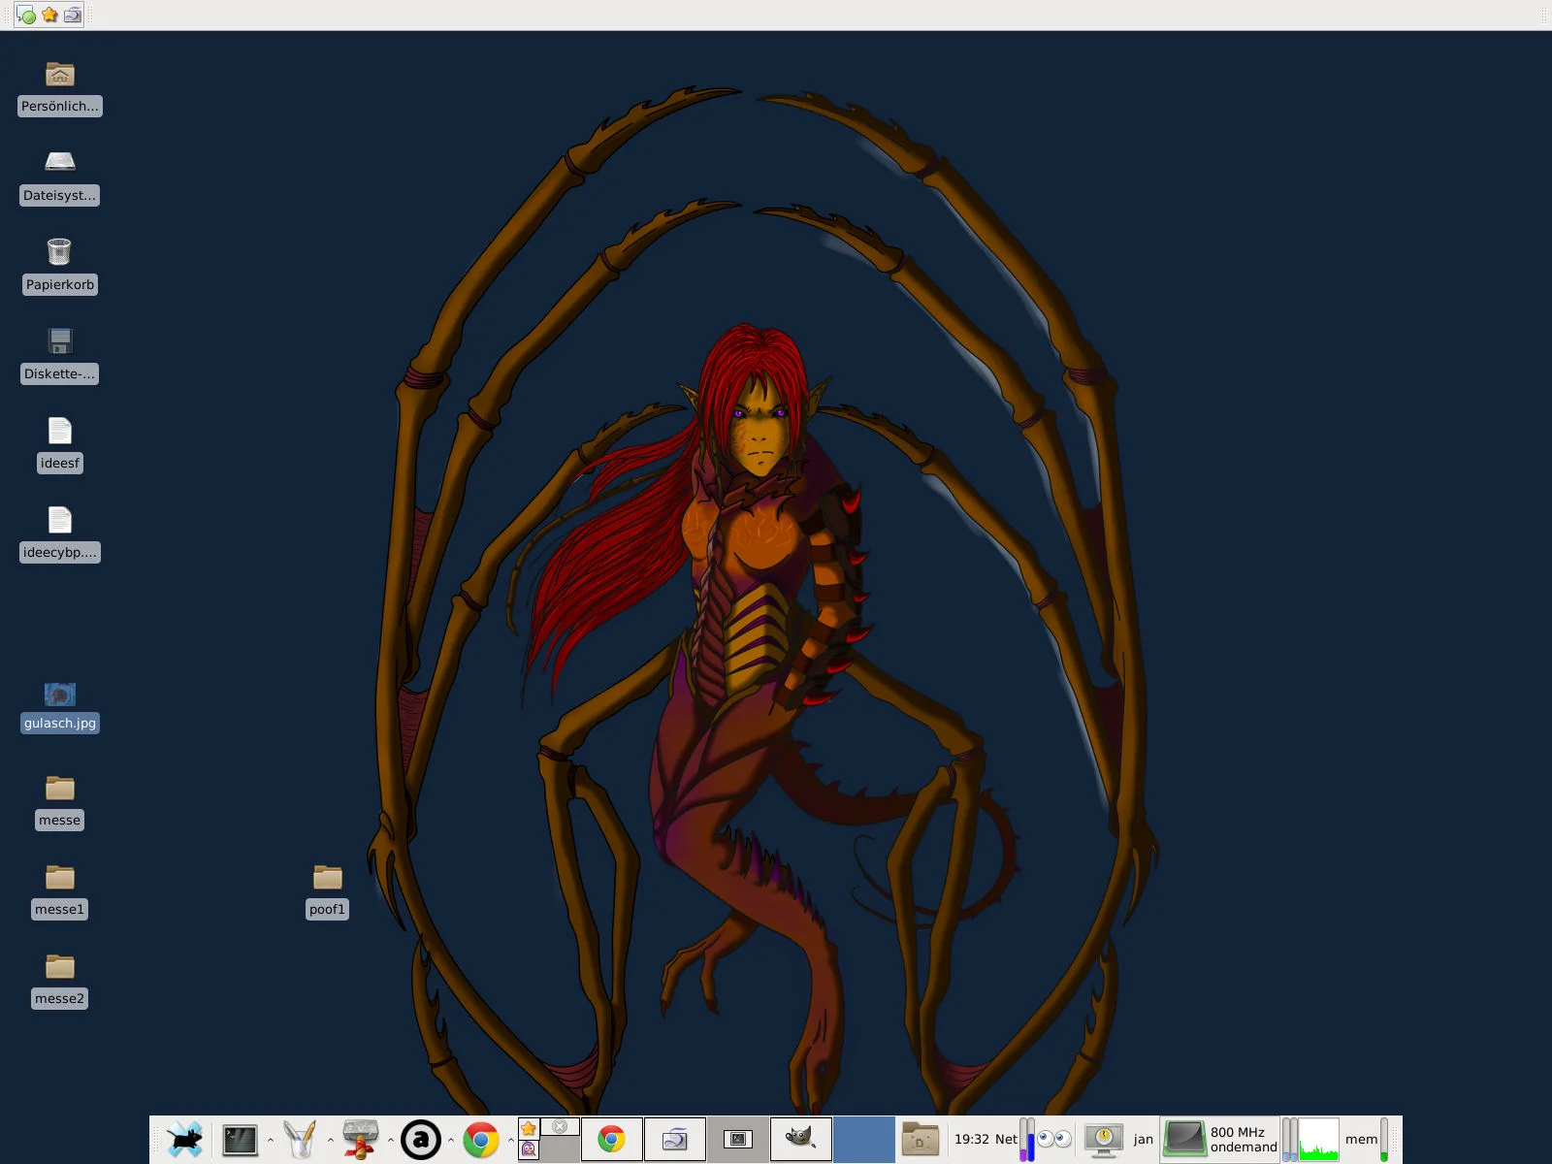The width and height of the screenshot is (1552, 1164).
Task: Click the mem memory monitor label
Action: [1361, 1140]
